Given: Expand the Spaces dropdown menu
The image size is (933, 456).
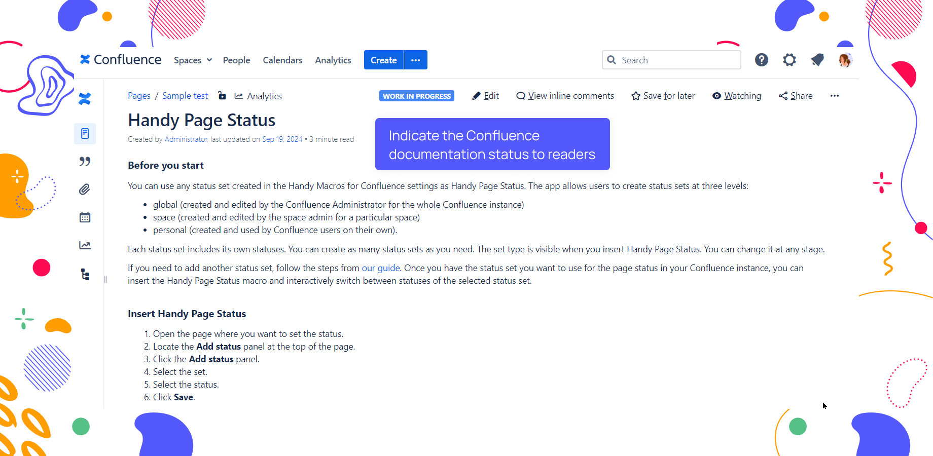Looking at the screenshot, I should click(x=193, y=60).
